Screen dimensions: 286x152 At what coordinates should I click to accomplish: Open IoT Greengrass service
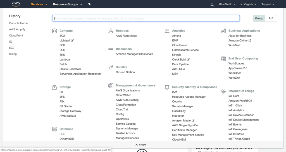[x=238, y=129]
